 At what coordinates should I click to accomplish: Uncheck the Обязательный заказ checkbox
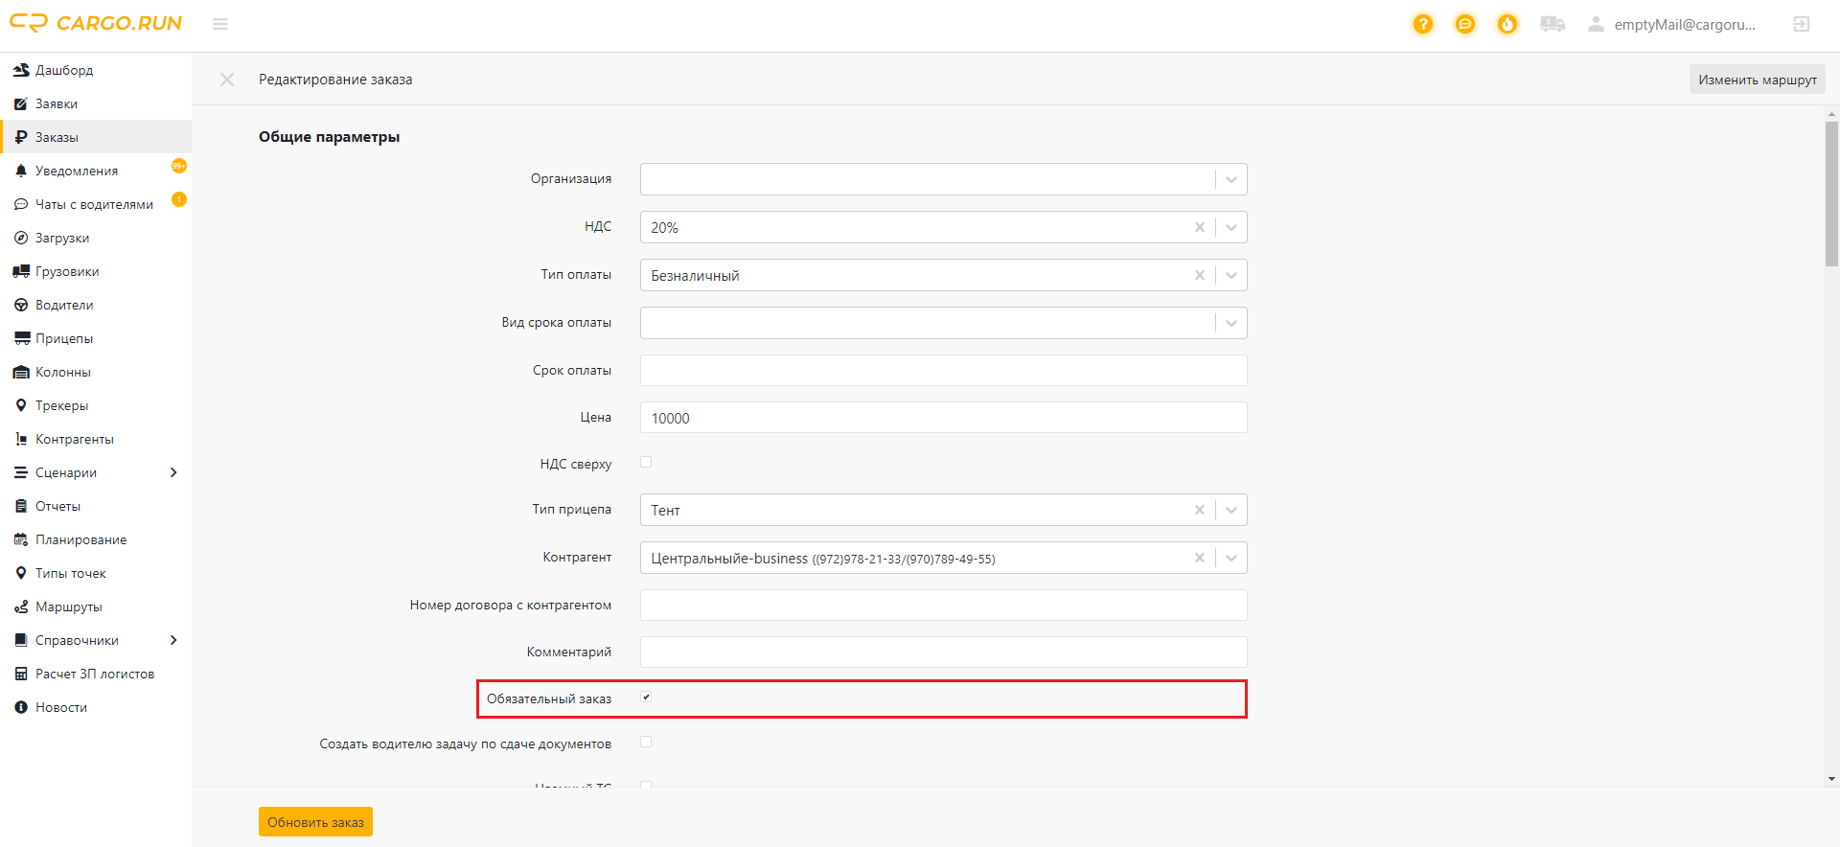[646, 697]
